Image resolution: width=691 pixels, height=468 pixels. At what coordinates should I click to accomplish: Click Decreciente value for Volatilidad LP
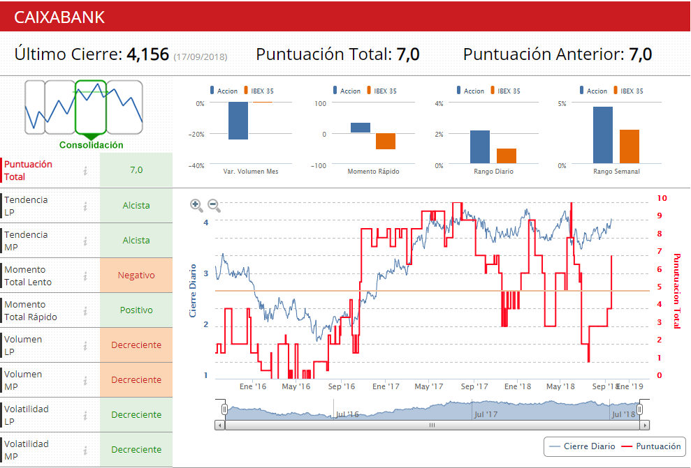click(136, 415)
